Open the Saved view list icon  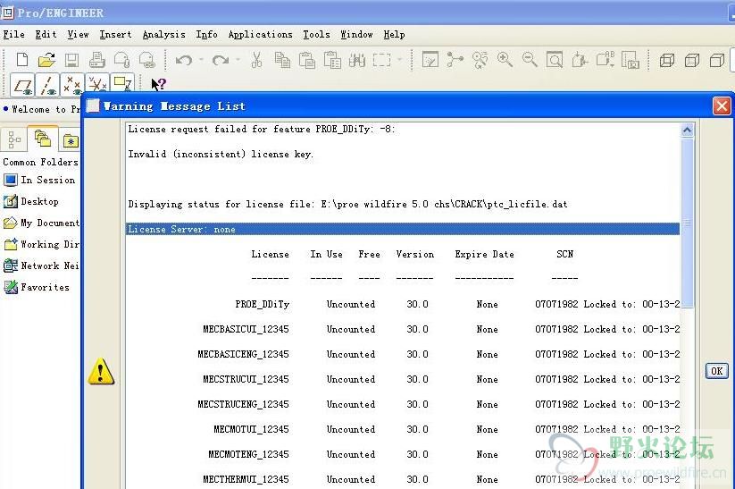coord(606,60)
